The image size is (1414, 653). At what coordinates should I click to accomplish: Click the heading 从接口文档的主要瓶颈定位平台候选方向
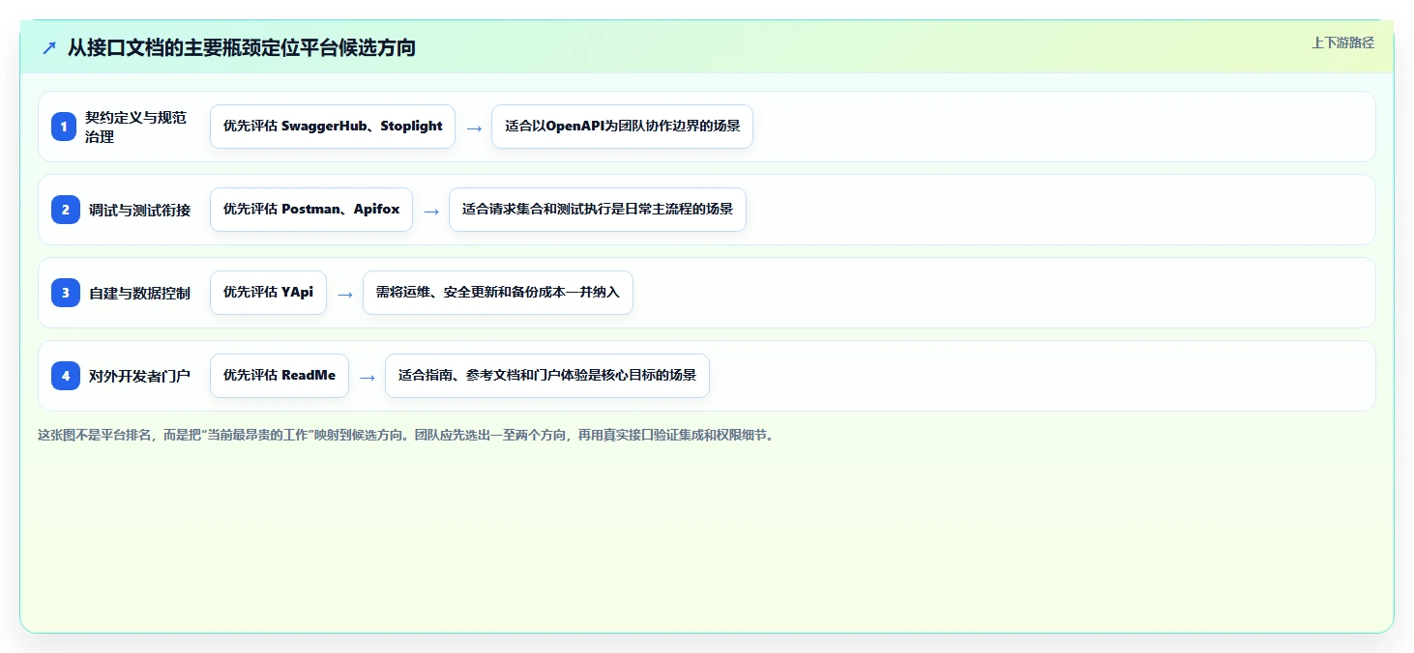pyautogui.click(x=242, y=47)
